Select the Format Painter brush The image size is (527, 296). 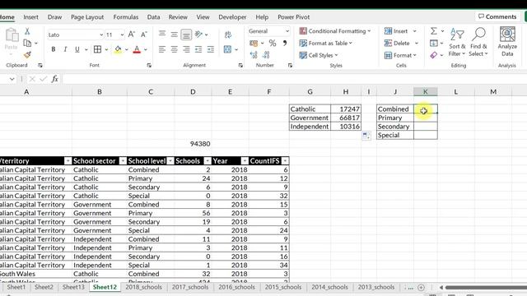(27, 55)
